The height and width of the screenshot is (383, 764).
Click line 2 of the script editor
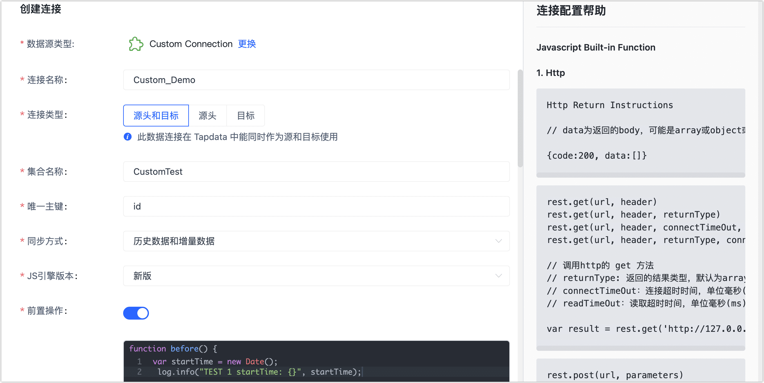[x=258, y=372]
